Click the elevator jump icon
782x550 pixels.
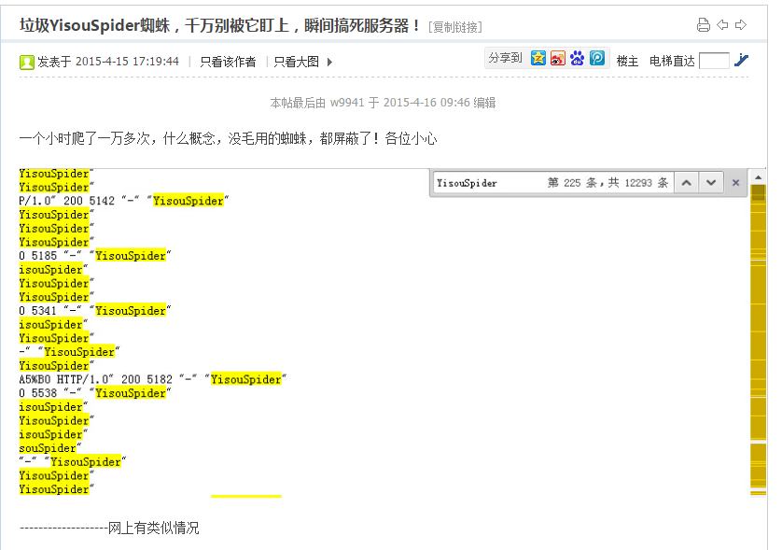(742, 61)
